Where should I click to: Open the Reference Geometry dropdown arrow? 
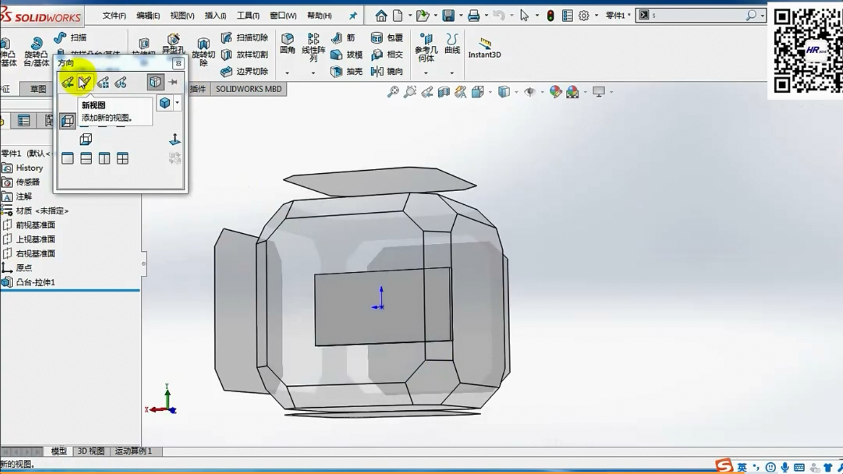[426, 73]
